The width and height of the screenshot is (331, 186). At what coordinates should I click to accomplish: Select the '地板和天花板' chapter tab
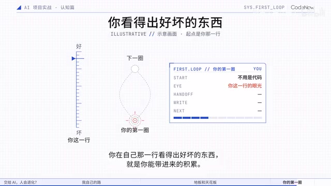click(205, 182)
